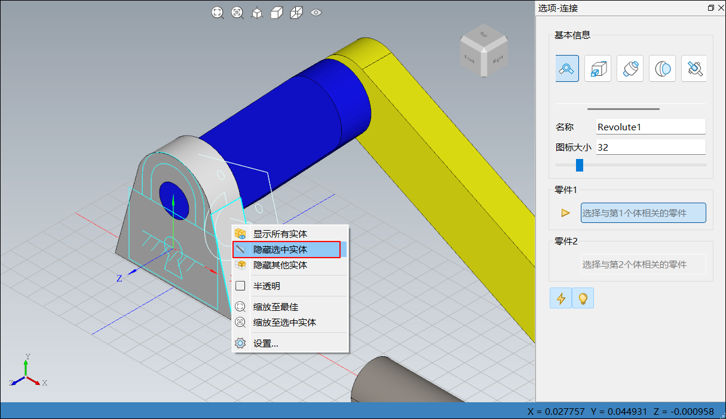Select the wireframe cube display icon
The image size is (726, 419).
(296, 13)
